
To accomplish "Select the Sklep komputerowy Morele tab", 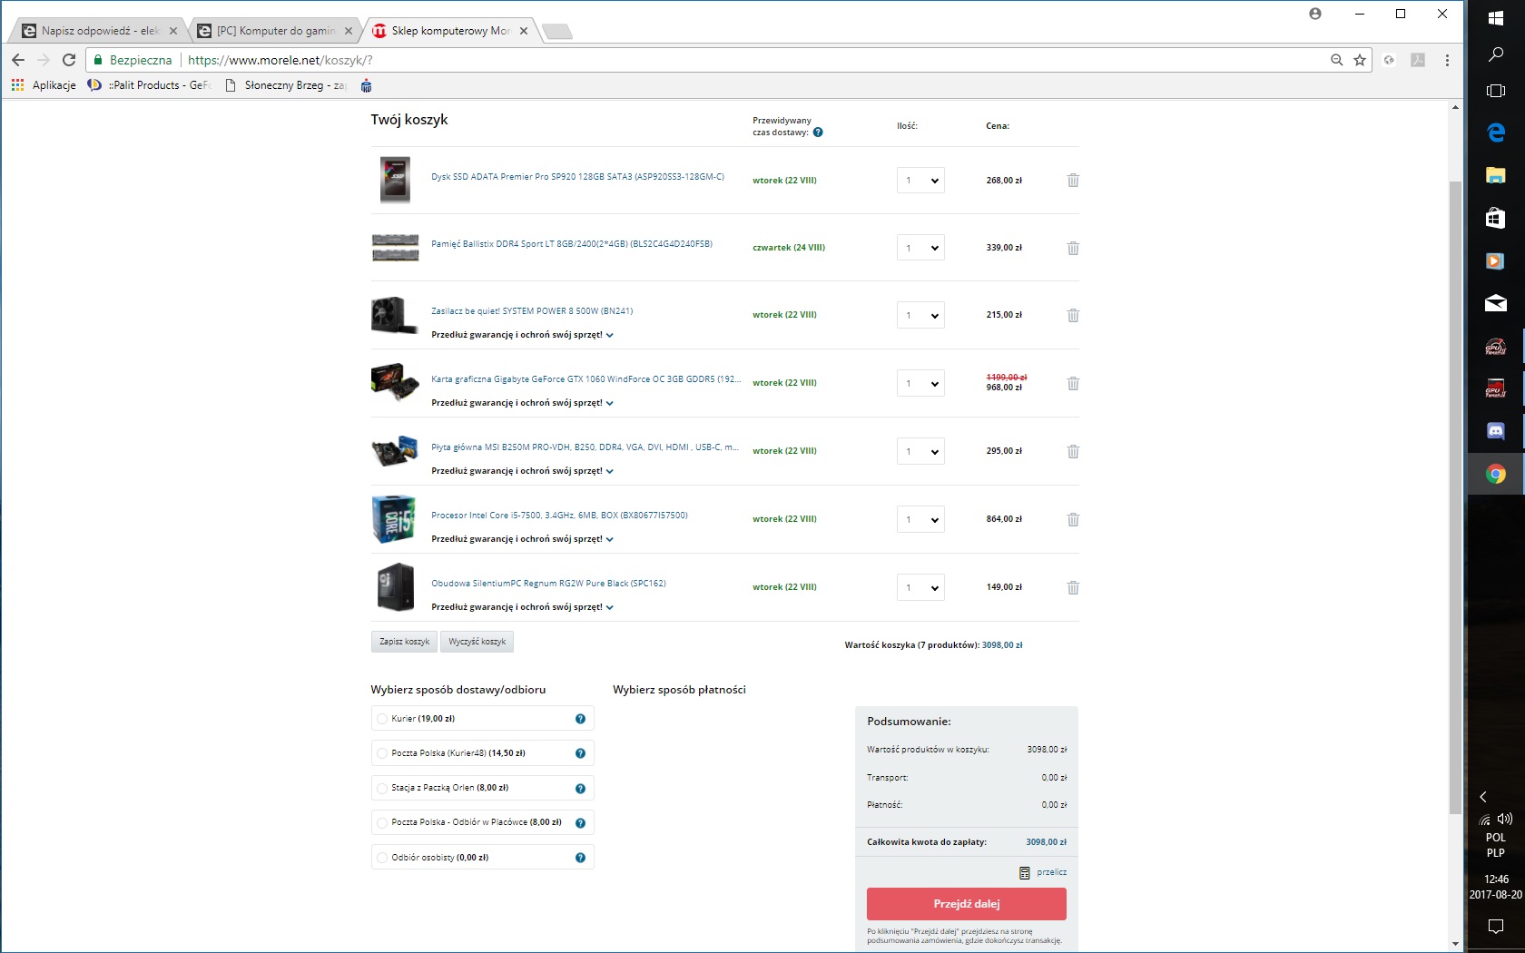I will (x=450, y=31).
